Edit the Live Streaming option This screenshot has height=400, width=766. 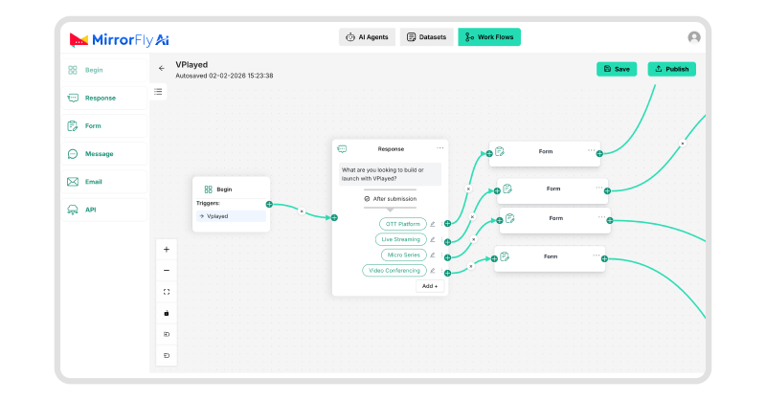[433, 240]
